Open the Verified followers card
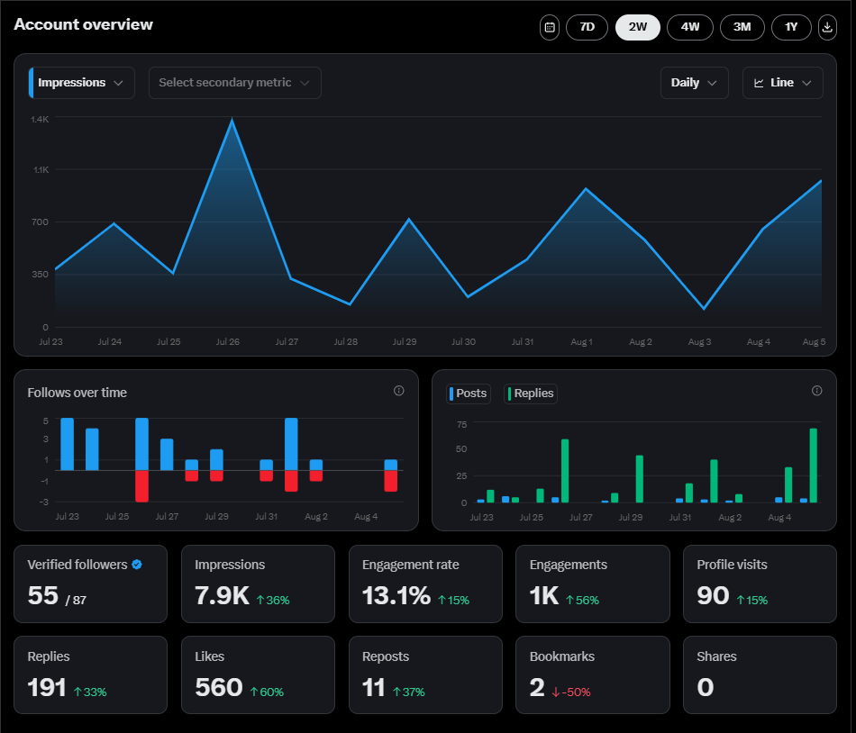 (91, 584)
